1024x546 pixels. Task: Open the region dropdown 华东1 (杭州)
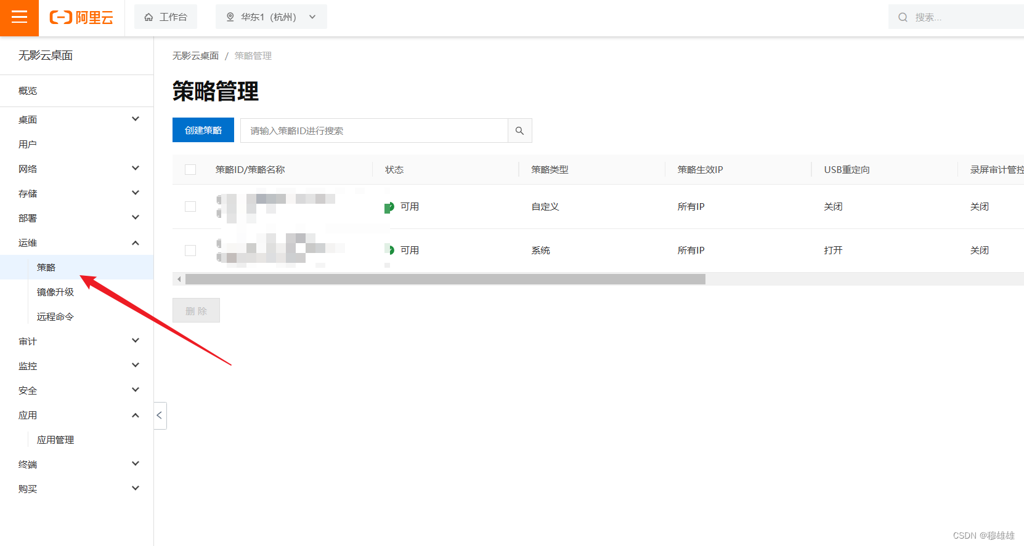point(271,17)
